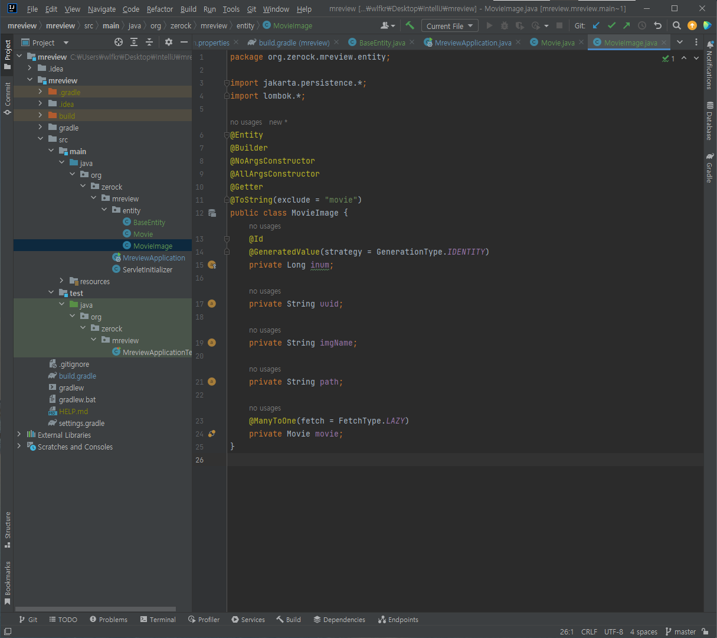Expand the resources folder

point(61,281)
